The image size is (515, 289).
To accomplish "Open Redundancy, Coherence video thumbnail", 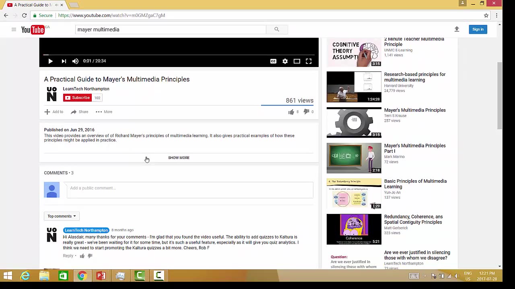I will click(354, 229).
